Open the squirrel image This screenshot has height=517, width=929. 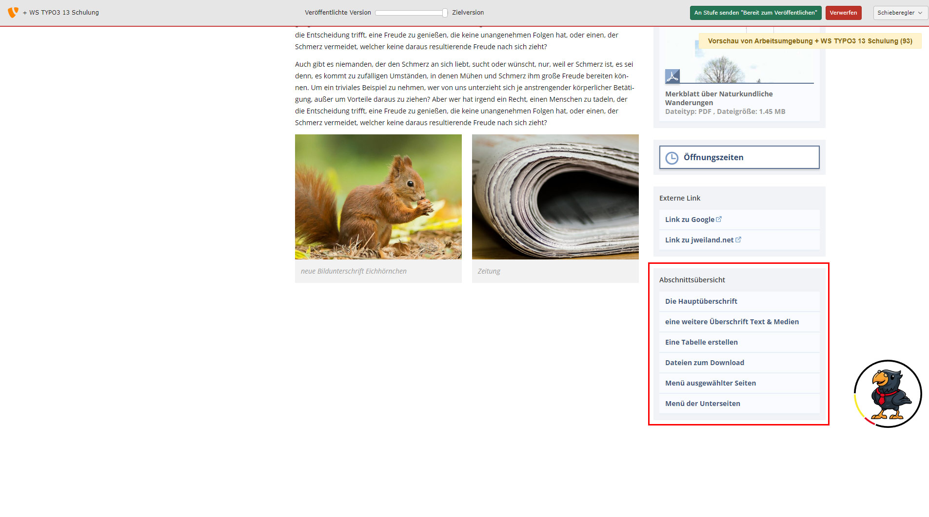tap(378, 197)
